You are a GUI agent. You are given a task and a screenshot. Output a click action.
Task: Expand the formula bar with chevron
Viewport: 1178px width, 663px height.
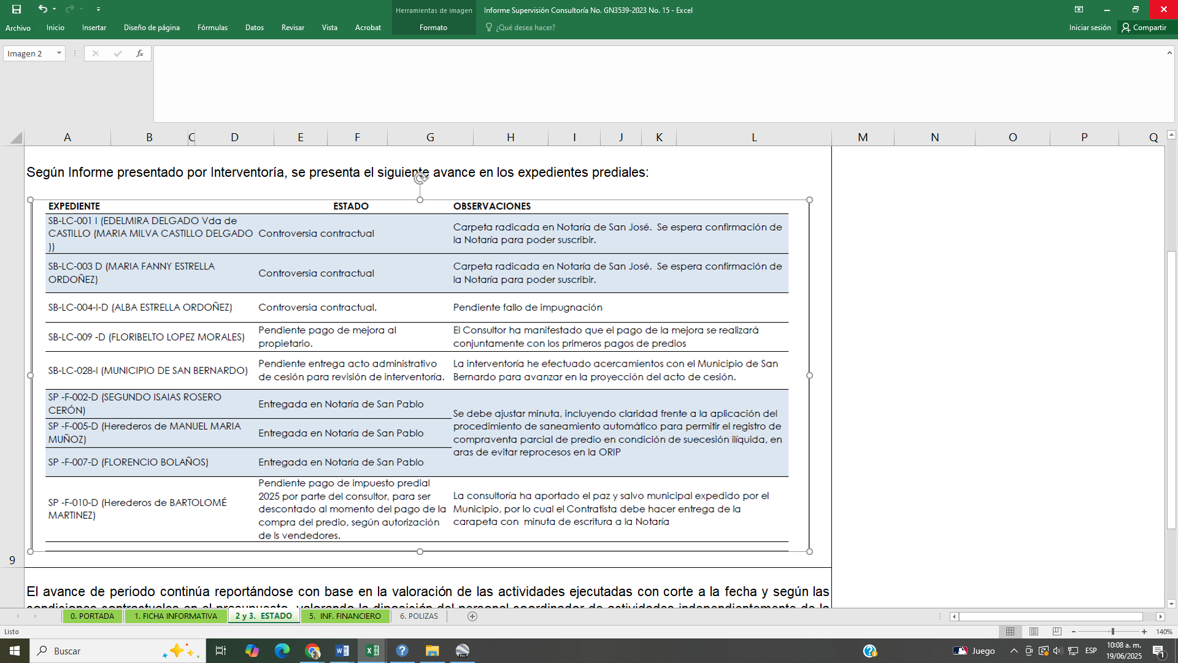click(1169, 53)
